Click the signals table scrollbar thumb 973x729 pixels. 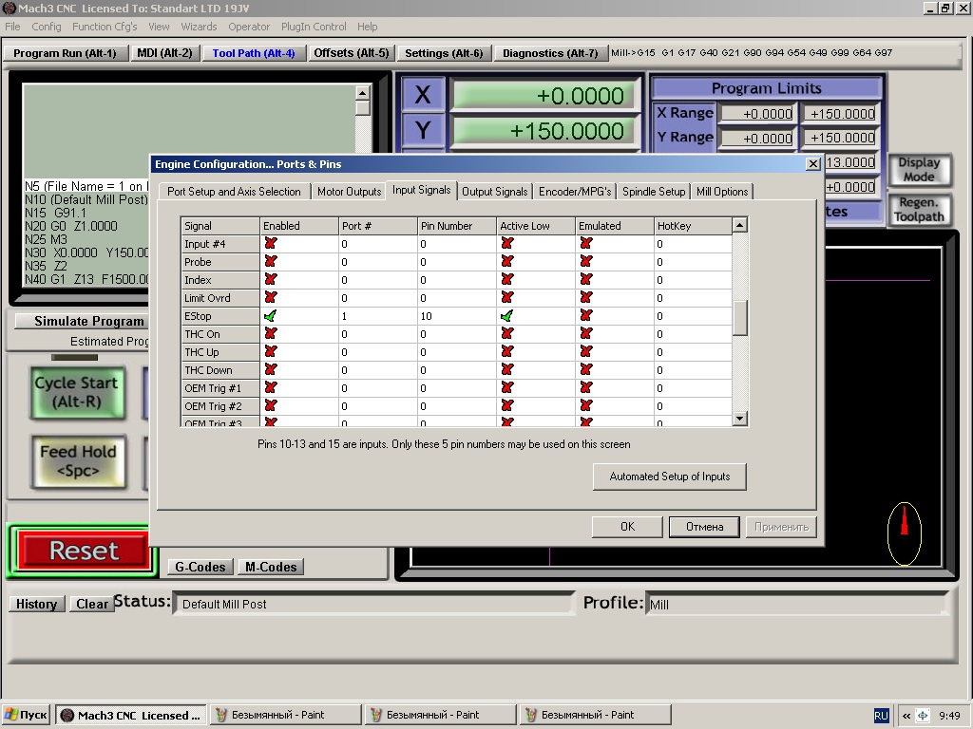(739, 318)
